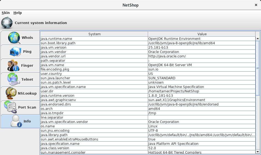The image size is (261, 155).
Task: Click the header globe icon beside Current system information
Action: [7, 23]
